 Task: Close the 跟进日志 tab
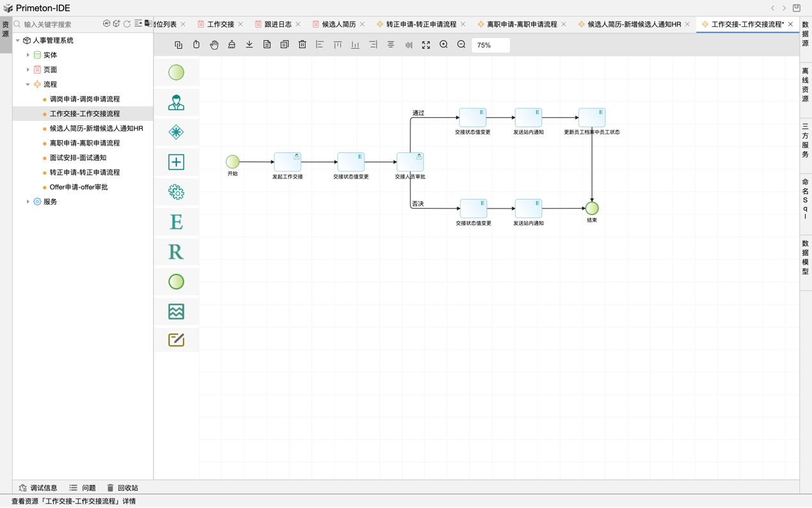pyautogui.click(x=299, y=24)
